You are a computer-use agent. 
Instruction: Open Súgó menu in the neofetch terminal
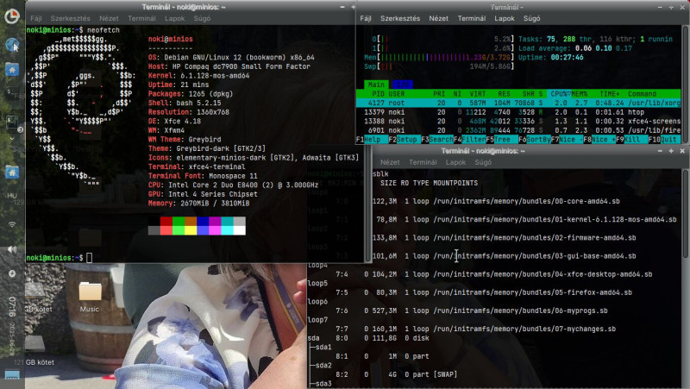[202, 18]
